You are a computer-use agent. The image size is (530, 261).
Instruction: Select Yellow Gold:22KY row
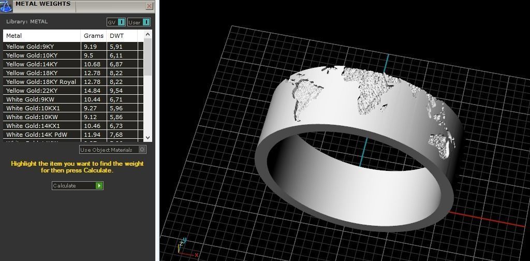(x=73, y=91)
